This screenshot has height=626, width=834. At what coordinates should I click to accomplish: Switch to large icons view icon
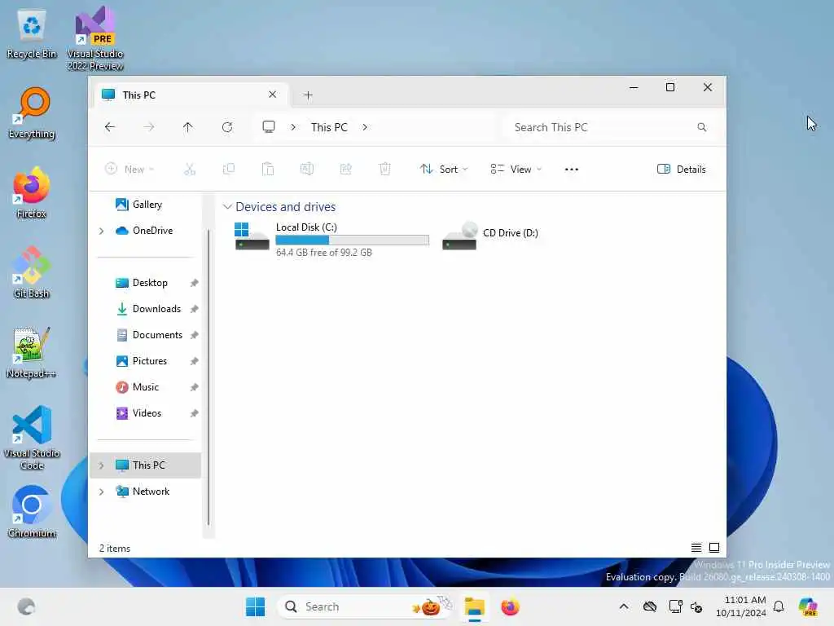pyautogui.click(x=714, y=548)
